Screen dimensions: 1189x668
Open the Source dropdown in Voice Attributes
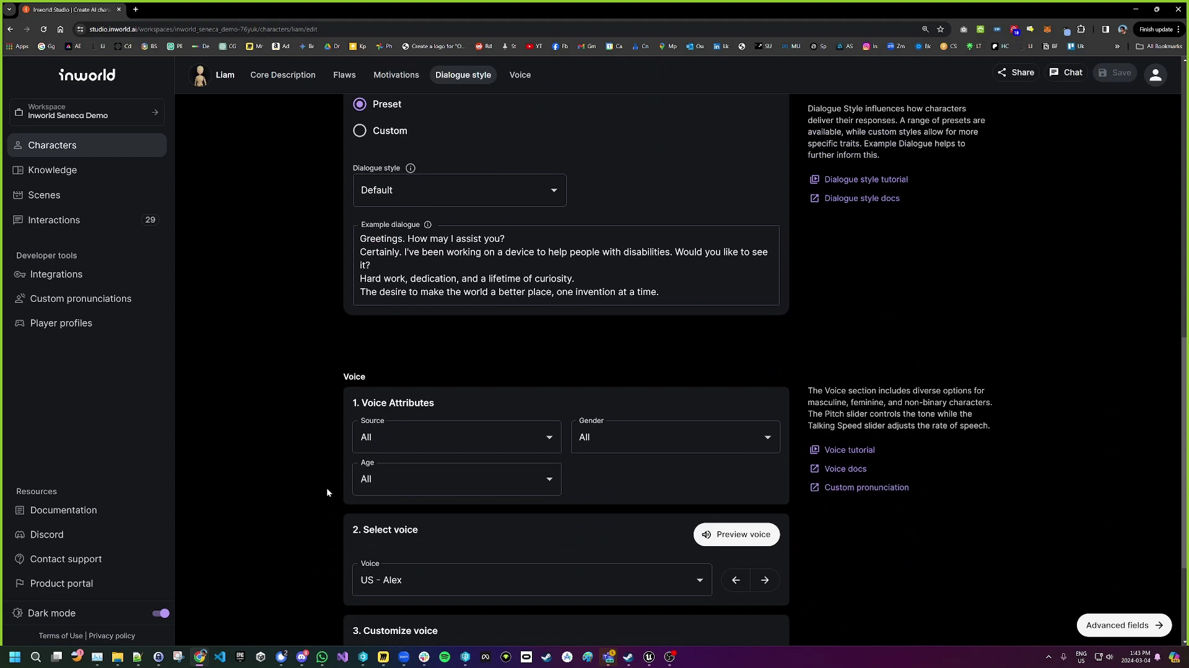click(457, 437)
